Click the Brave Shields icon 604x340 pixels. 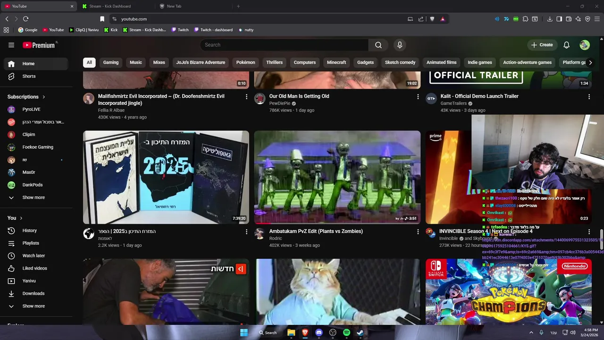click(432, 19)
